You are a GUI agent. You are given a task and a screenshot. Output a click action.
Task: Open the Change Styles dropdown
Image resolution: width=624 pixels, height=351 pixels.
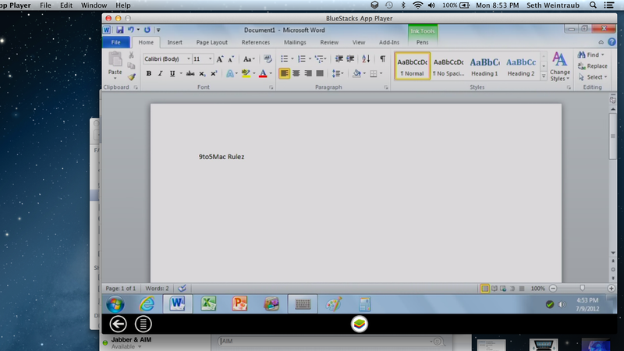(x=559, y=66)
